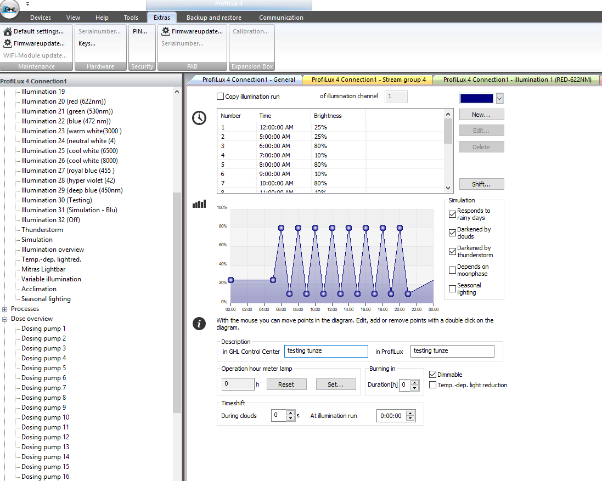Toggle Darkened by thunderstorm checkbox
Screen dimensions: 602x481
(x=452, y=251)
